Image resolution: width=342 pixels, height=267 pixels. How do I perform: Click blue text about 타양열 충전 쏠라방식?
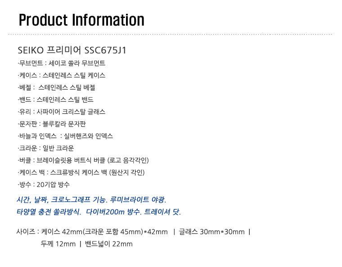pos(49,212)
